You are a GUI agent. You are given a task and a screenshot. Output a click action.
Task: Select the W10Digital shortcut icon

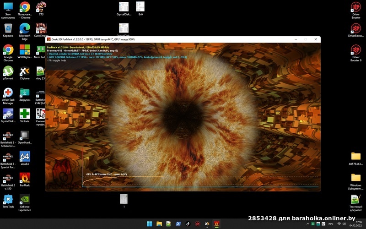pos(25,51)
